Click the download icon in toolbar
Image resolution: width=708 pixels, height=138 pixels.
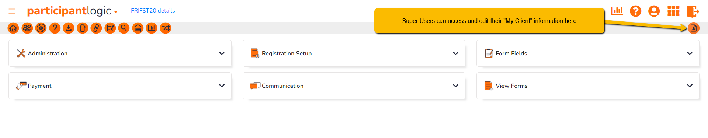coord(69,28)
